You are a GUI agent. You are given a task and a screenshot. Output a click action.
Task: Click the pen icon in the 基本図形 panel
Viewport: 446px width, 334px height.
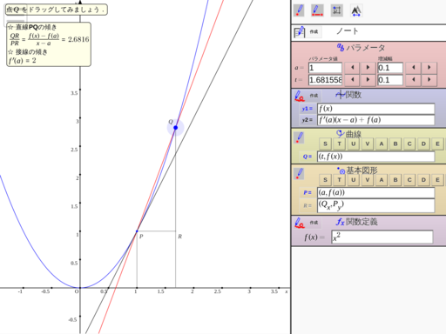pos(300,174)
